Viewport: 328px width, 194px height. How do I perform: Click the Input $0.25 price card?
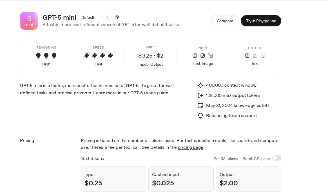click(x=113, y=179)
